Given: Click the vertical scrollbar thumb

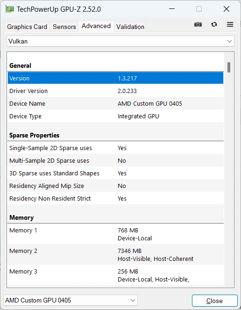Looking at the screenshot, I should [x=229, y=67].
